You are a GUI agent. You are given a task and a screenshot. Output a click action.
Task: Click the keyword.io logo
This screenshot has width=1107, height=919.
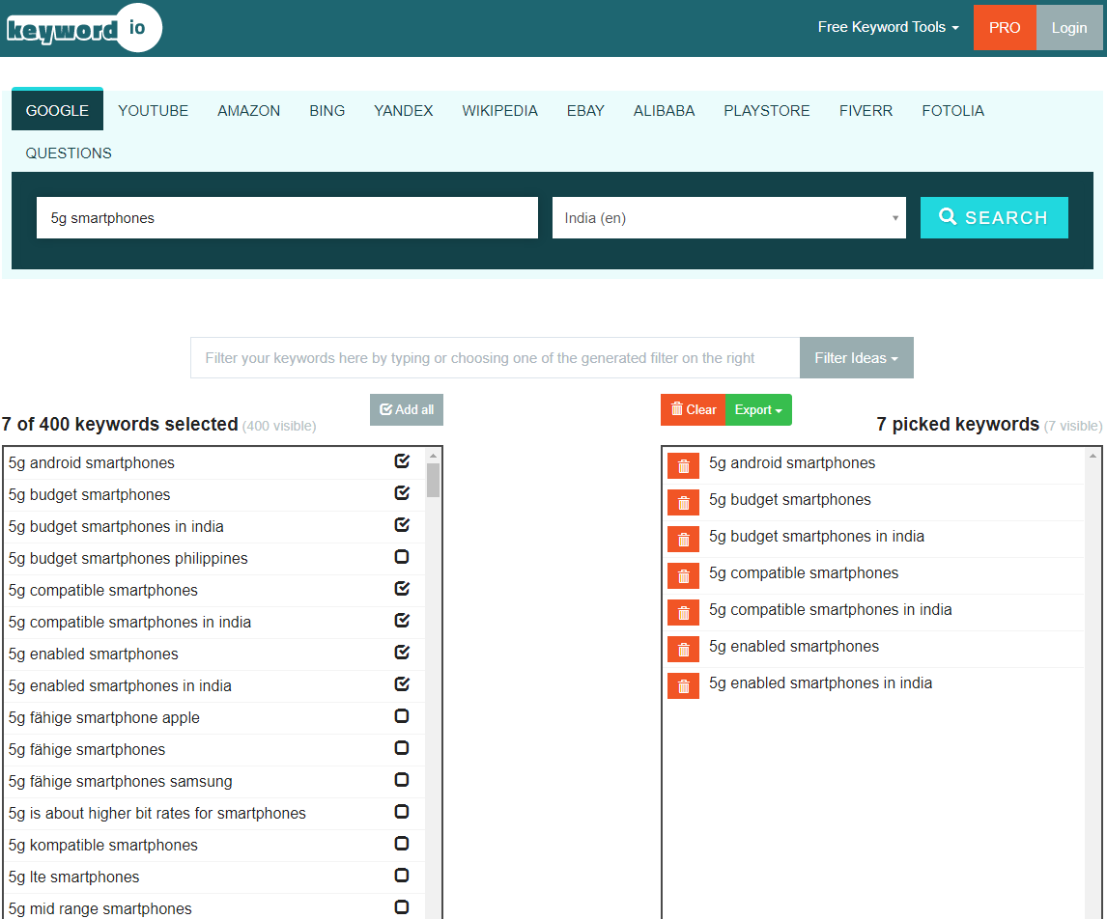(84, 28)
